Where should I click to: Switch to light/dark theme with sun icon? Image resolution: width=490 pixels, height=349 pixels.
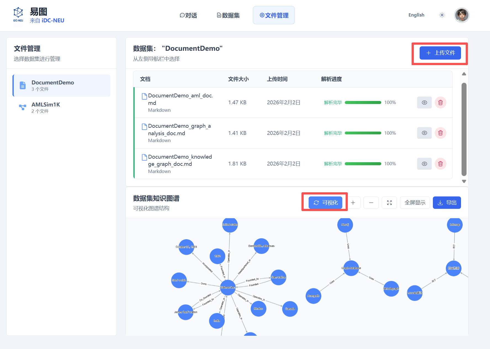pyautogui.click(x=442, y=15)
